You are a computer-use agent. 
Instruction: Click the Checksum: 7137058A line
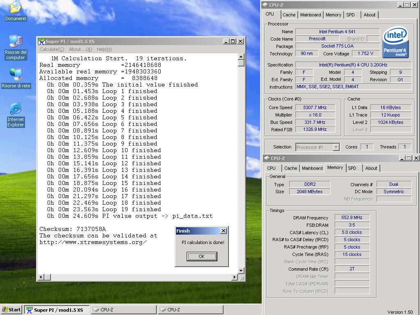pos(73,229)
